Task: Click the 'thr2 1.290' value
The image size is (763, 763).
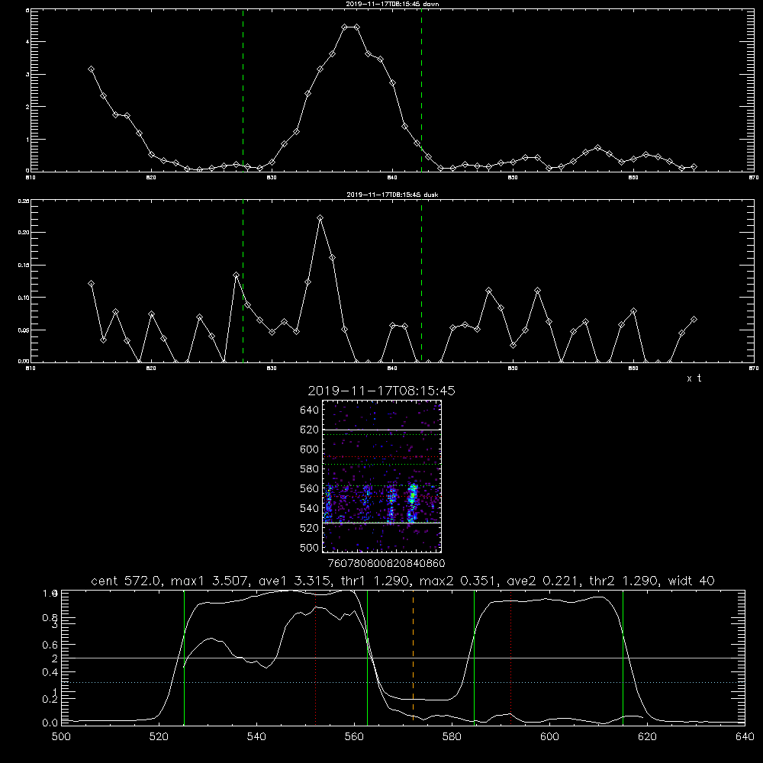Action: coord(624,581)
